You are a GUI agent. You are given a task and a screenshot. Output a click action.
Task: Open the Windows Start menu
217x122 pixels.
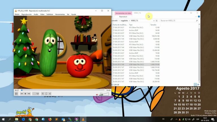(3, 119)
